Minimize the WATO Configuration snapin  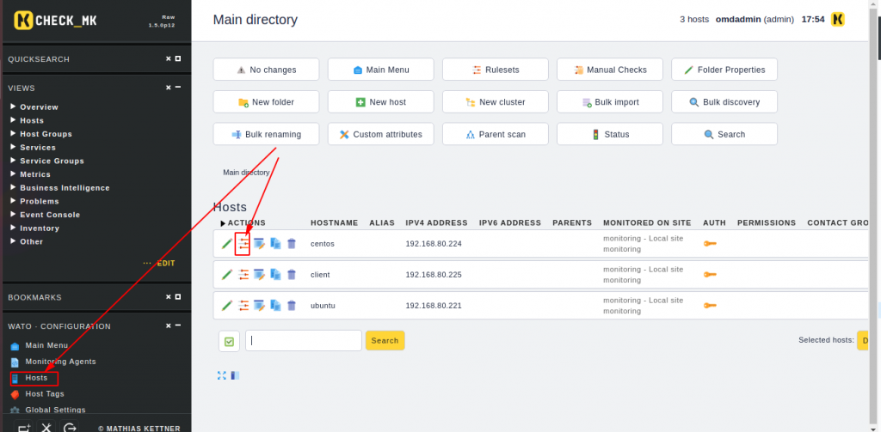point(178,326)
